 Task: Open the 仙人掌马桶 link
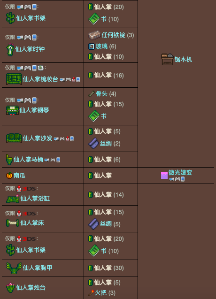pos(28,160)
